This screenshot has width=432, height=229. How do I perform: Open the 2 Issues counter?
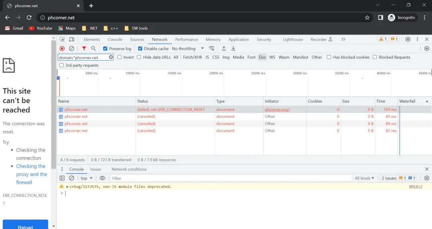(399, 178)
